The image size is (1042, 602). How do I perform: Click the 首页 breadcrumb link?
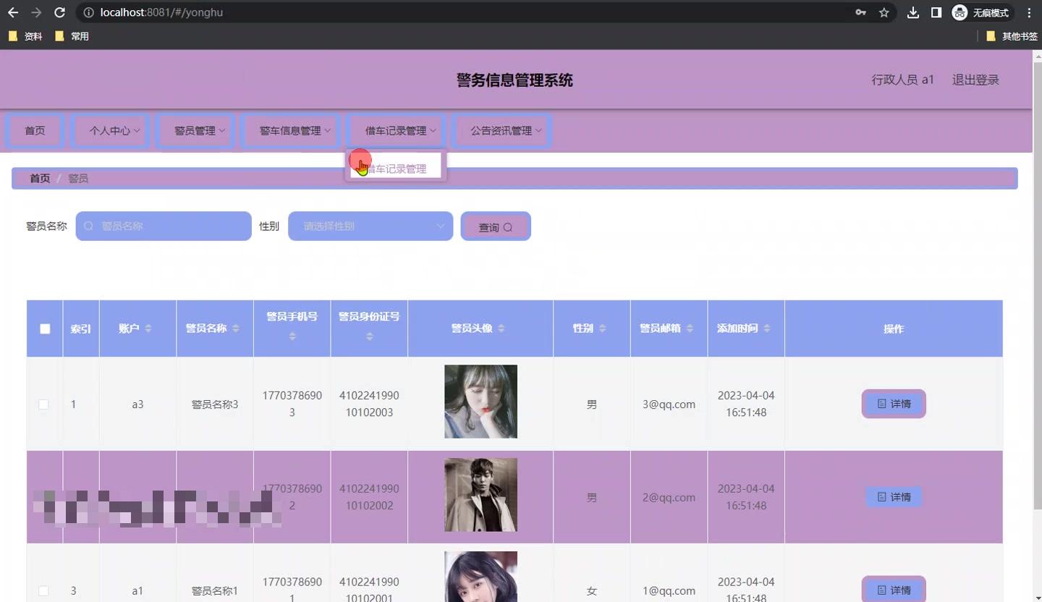click(x=40, y=179)
